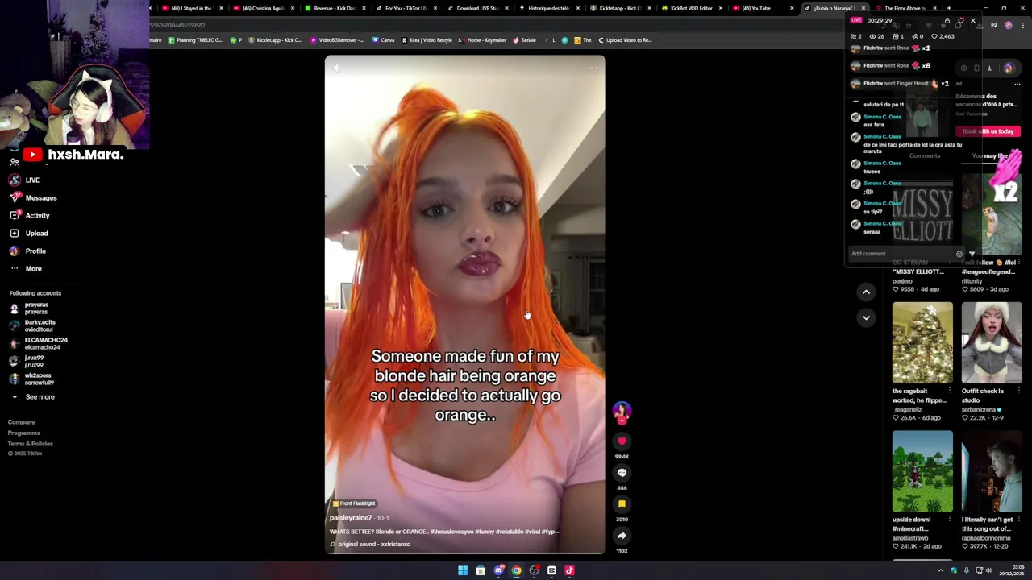Screen dimensions: 1032x580
Task: Open emoji picker in live chat comment box
Action: coord(959,254)
